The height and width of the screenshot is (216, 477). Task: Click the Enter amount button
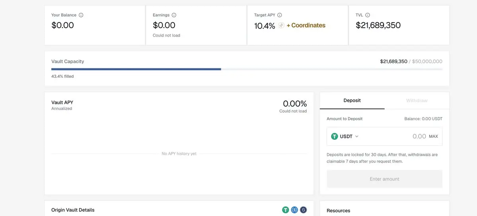(385, 179)
